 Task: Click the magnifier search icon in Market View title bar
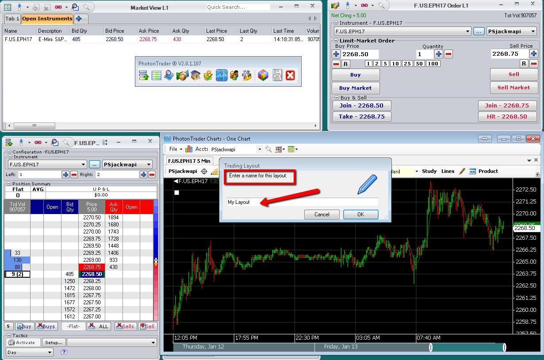tap(75, 7)
